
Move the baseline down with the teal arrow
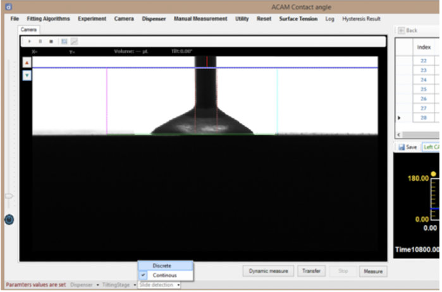(x=27, y=75)
